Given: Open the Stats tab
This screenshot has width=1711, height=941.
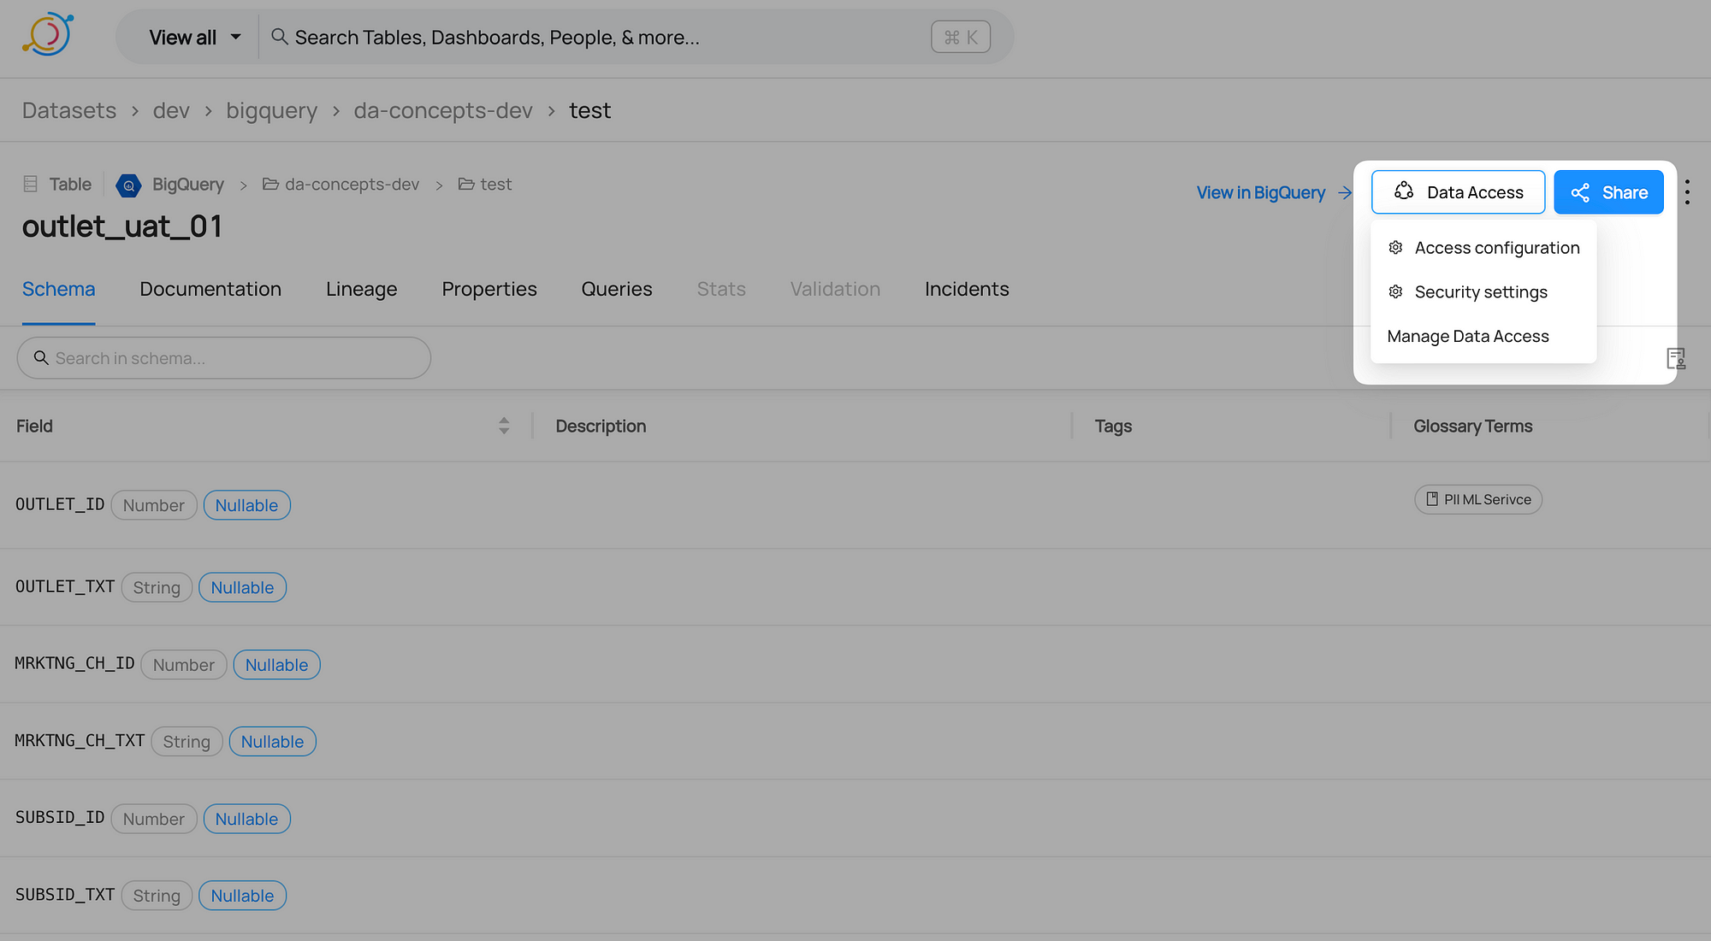Looking at the screenshot, I should tap(721, 289).
